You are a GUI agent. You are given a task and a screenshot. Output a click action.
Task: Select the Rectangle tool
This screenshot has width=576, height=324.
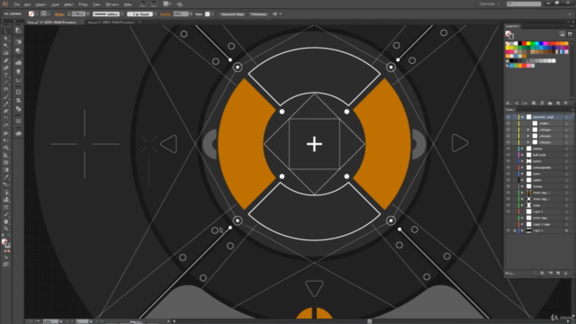point(6,90)
